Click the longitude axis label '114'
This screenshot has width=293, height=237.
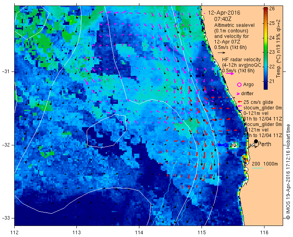[x=139, y=233]
